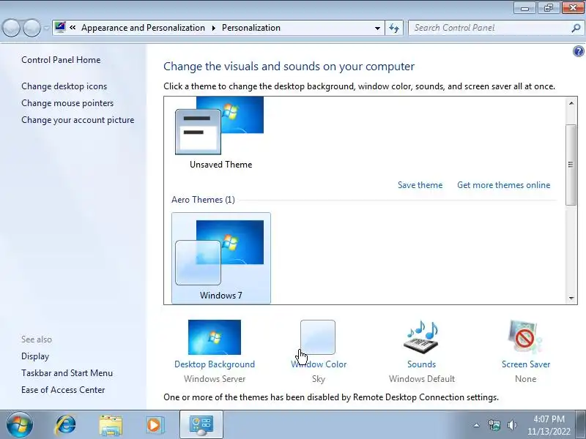
Task: Click the Control Panel taskbar button
Action: point(201,425)
